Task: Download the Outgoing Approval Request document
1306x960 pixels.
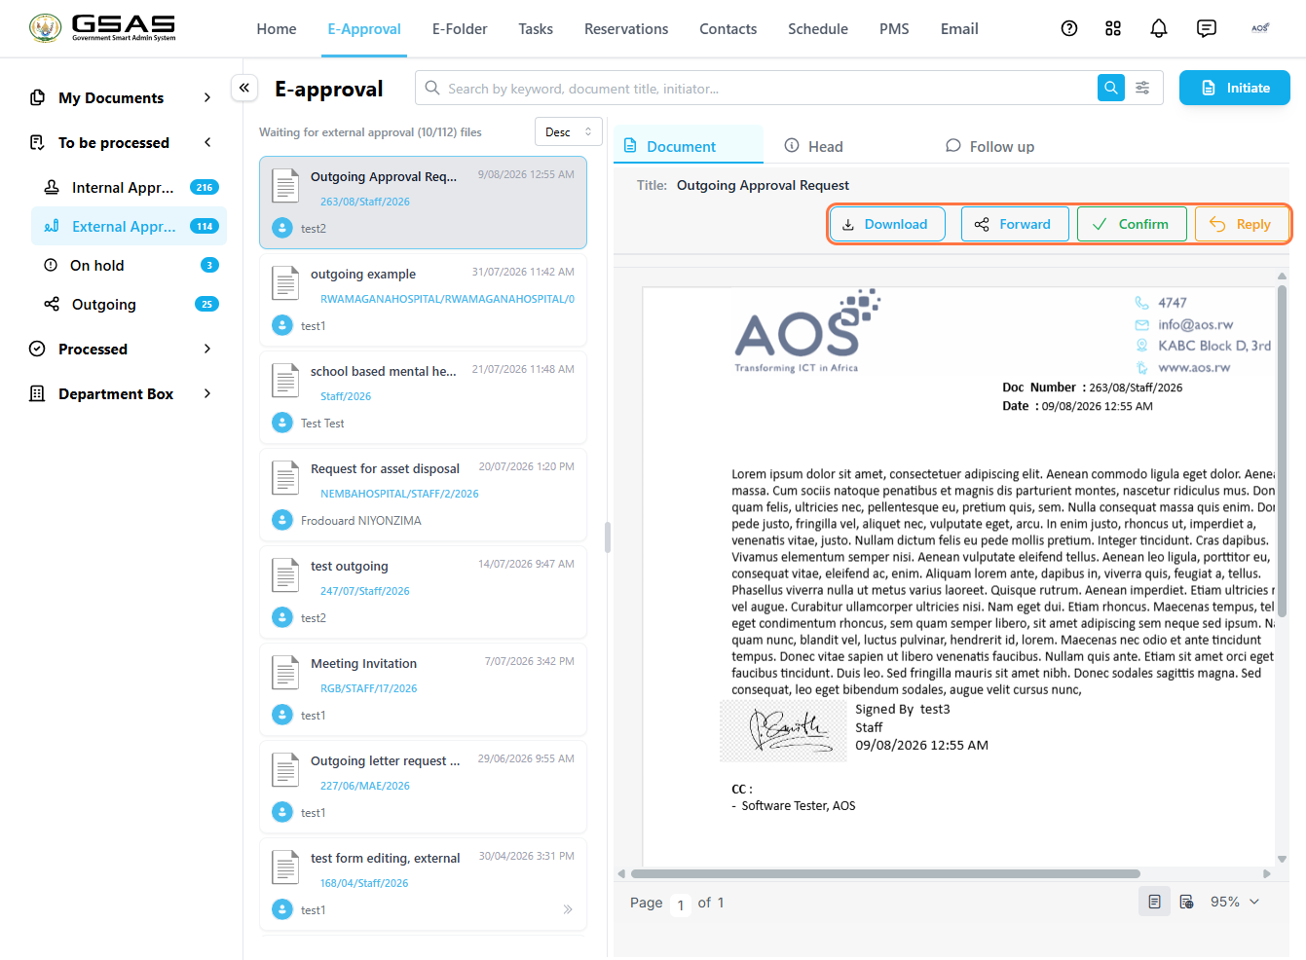Action: point(886,224)
